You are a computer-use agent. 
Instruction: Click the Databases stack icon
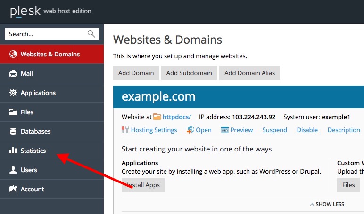coord(13,131)
